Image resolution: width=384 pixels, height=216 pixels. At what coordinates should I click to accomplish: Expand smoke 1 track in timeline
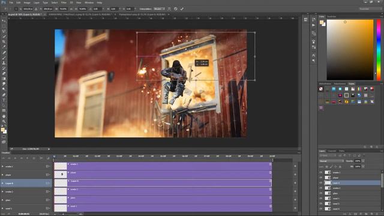[x=2, y=167]
